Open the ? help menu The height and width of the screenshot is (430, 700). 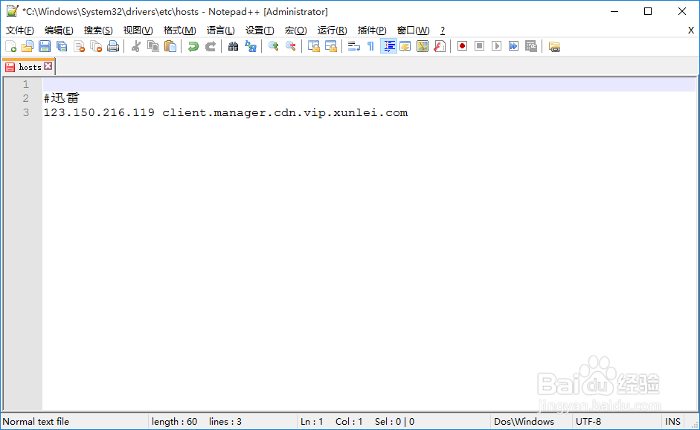(443, 31)
